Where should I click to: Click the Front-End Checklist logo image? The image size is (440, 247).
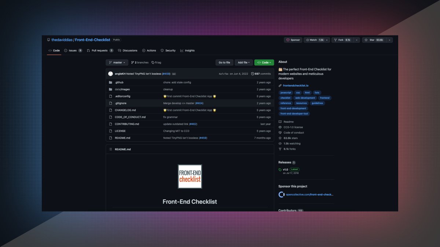click(190, 176)
